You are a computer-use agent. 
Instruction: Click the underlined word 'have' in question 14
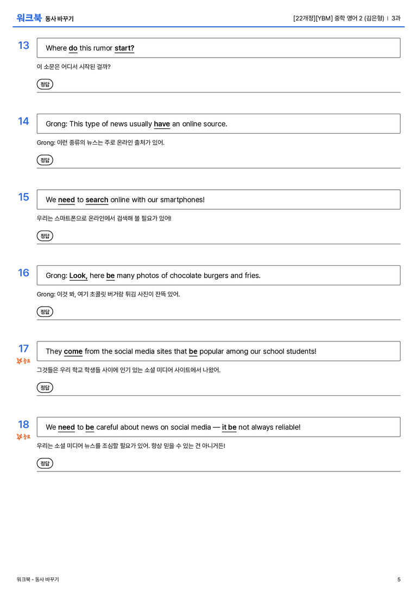pyautogui.click(x=162, y=124)
